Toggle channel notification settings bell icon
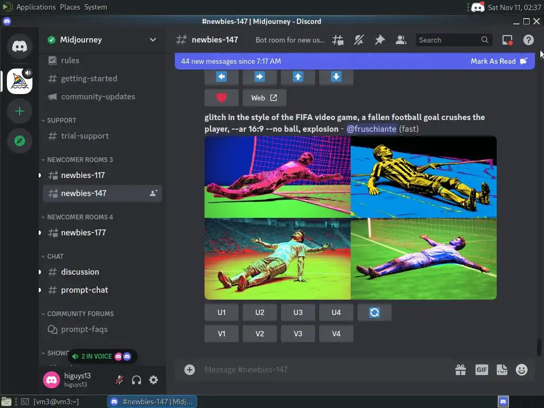The width and height of the screenshot is (544, 408). pos(359,40)
